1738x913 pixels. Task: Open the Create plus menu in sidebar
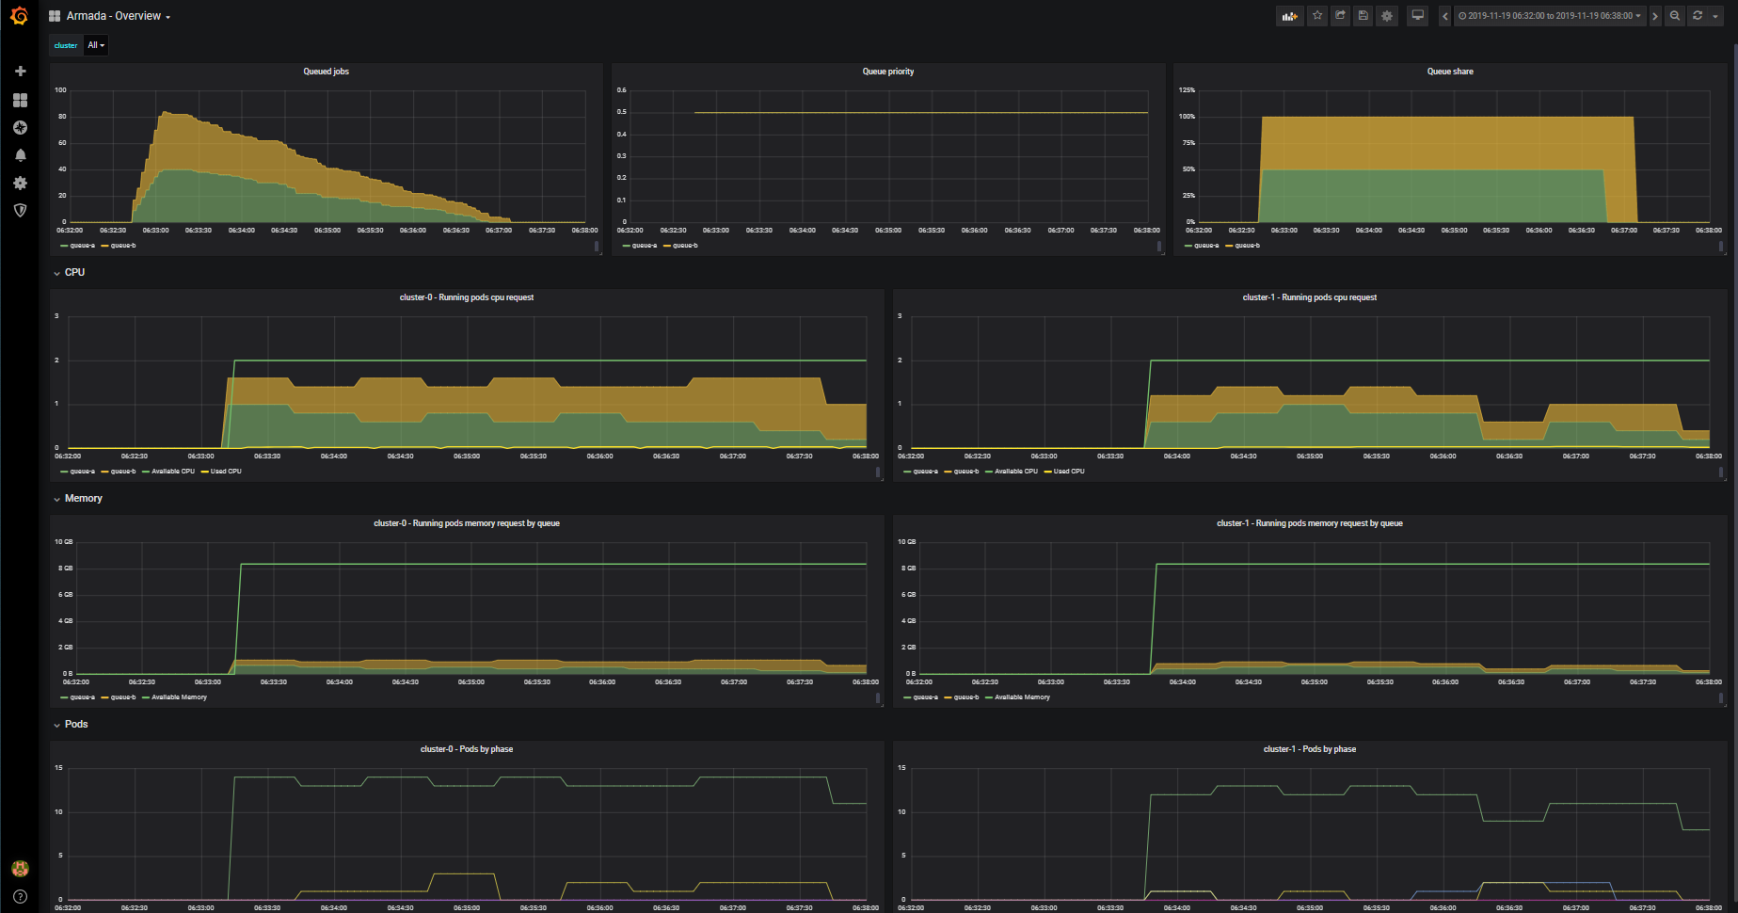tap(20, 72)
